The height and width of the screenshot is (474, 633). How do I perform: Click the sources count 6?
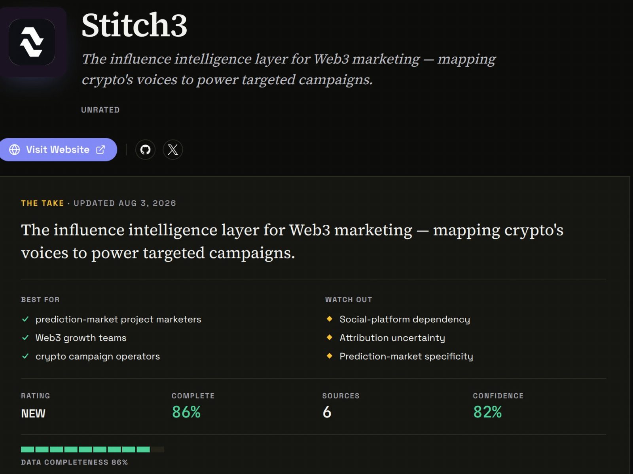pos(327,412)
